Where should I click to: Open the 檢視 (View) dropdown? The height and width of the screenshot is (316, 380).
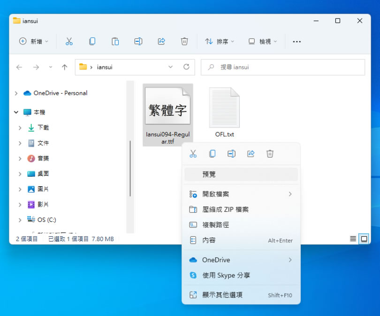263,41
